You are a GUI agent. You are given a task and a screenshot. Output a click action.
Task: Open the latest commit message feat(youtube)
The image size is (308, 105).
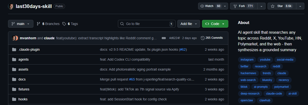click(106, 38)
